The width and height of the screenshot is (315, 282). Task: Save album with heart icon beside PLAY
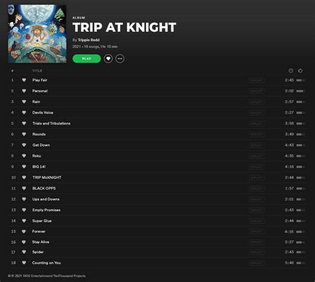point(108,59)
